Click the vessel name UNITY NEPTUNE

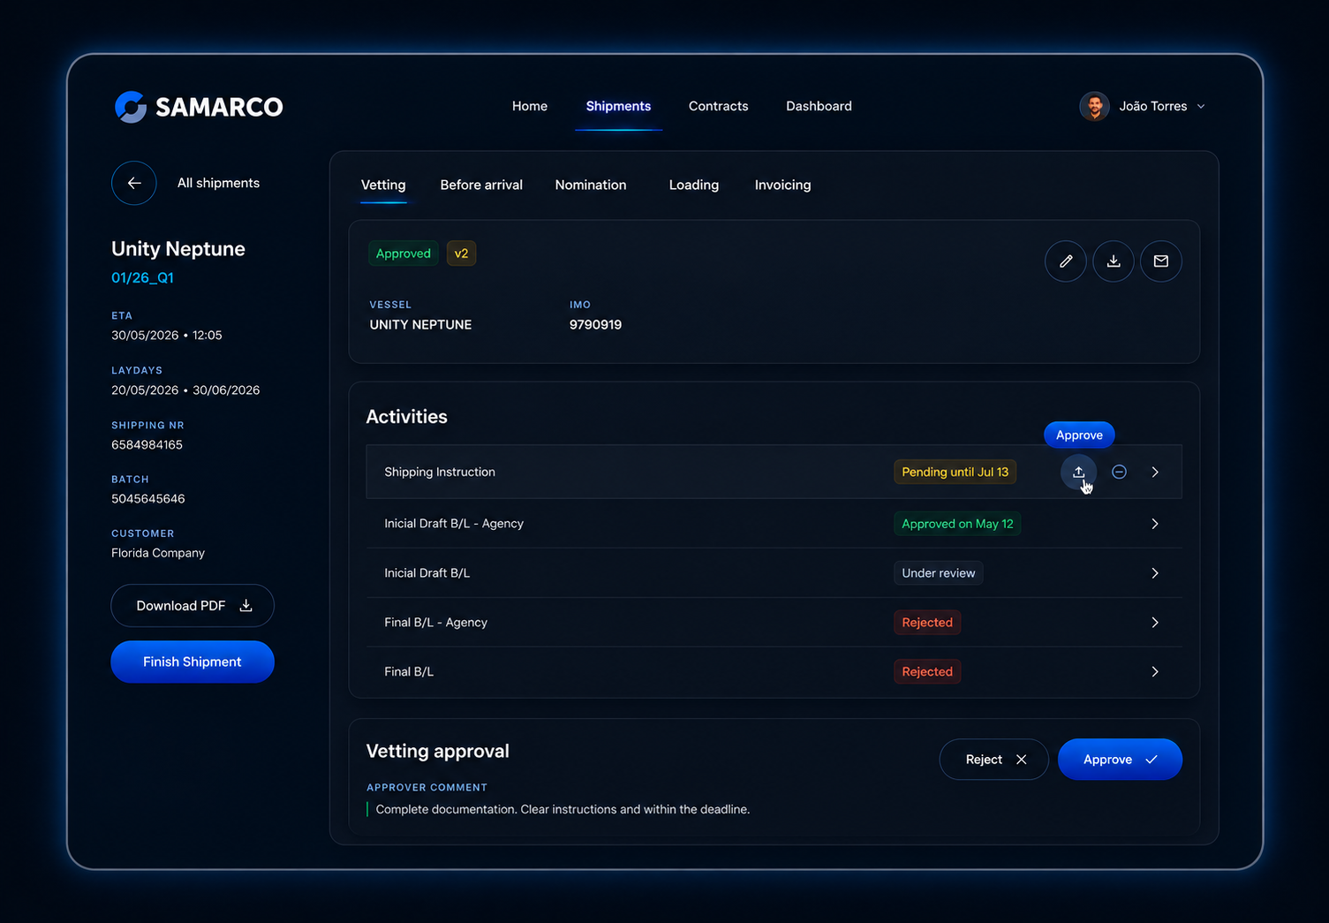point(420,325)
